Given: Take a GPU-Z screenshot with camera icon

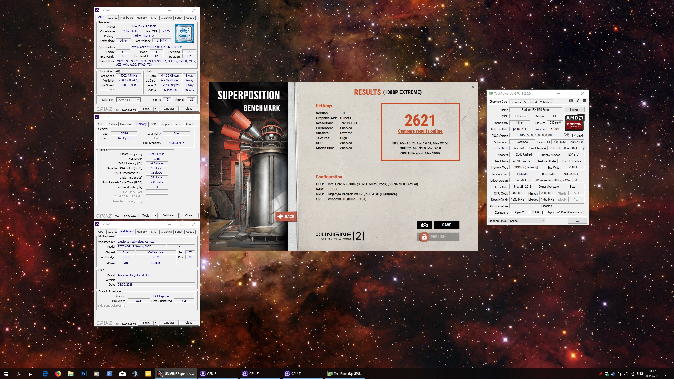Looking at the screenshot, I should [x=571, y=101].
